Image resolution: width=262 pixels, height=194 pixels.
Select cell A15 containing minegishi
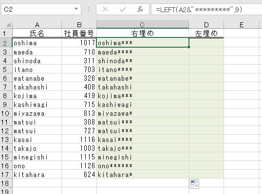click(37, 157)
